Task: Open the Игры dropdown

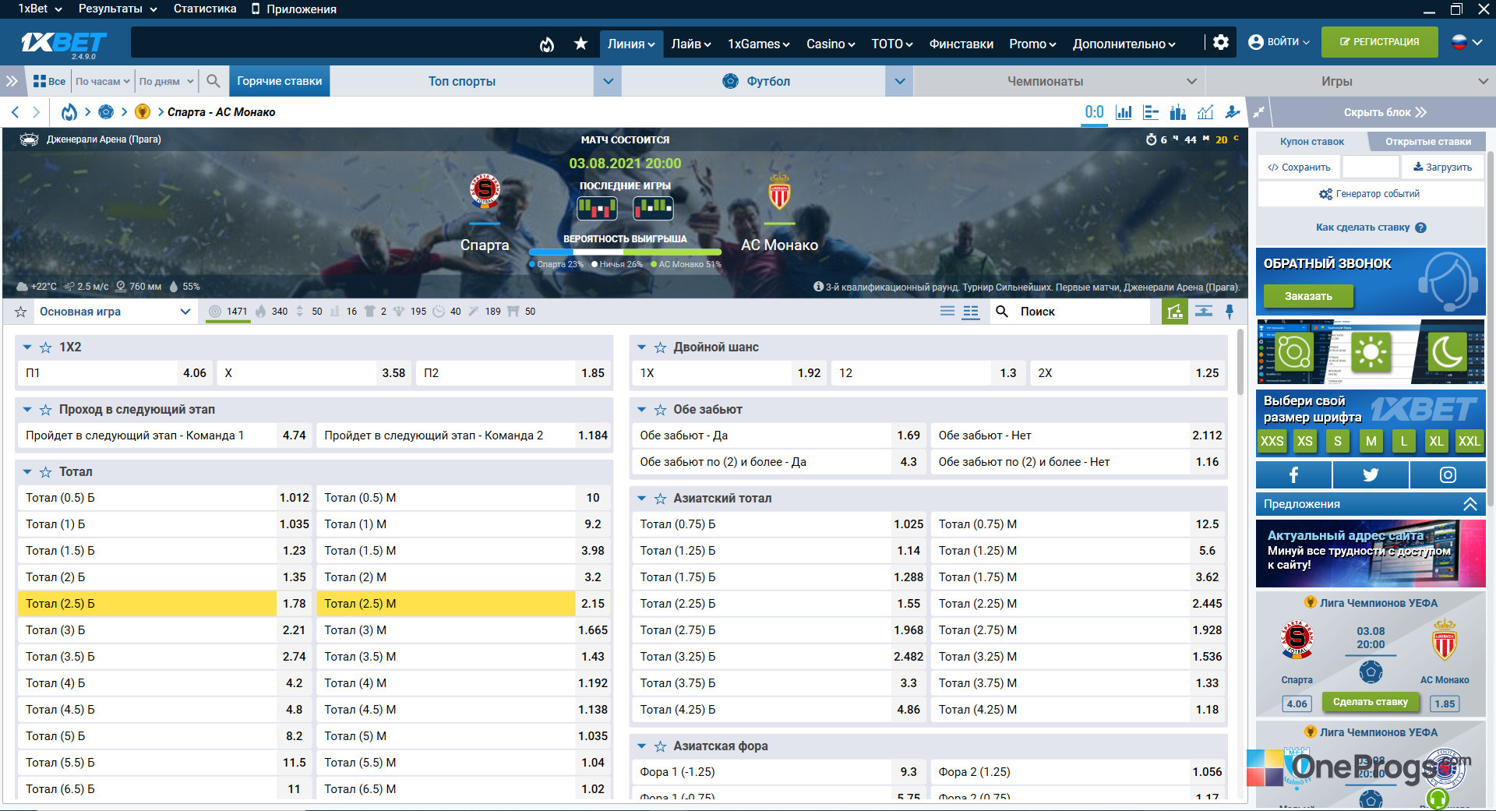Action: [x=1350, y=81]
